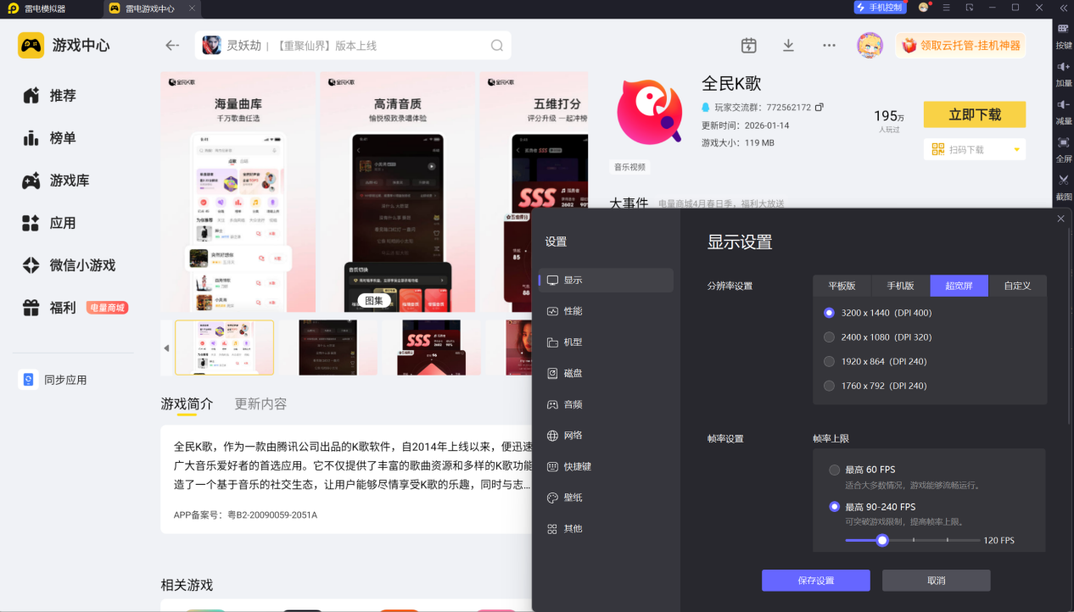
Task: Open 快捷键 settings category
Action: [606, 466]
